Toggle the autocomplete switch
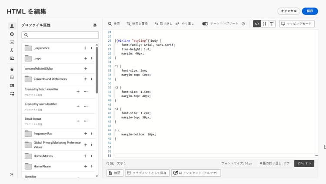326x184 pixels. (205, 24)
